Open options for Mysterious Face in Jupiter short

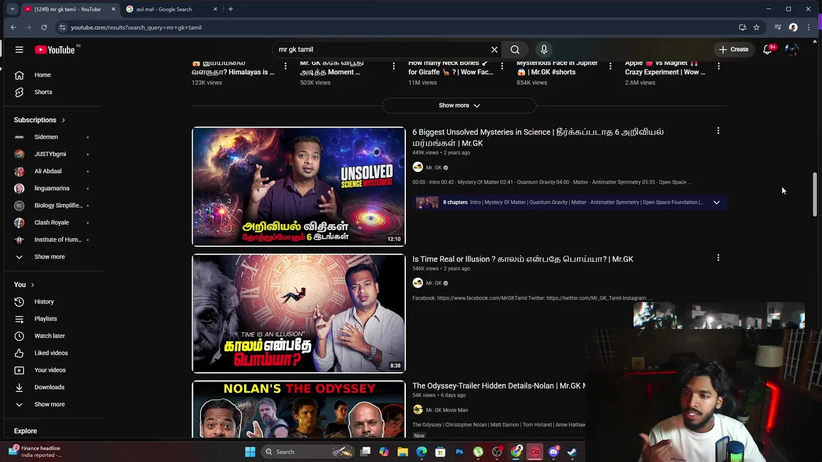(610, 66)
